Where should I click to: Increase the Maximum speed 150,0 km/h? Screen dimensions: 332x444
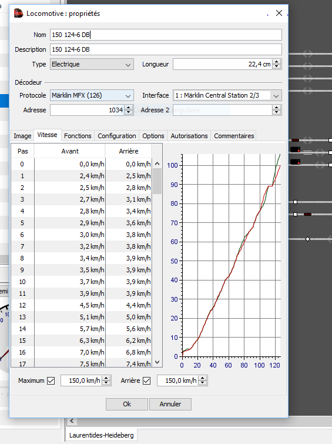(106, 378)
